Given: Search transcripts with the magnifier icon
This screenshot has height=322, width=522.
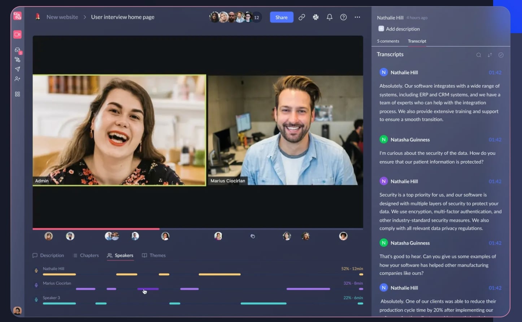Looking at the screenshot, I should tap(479, 55).
